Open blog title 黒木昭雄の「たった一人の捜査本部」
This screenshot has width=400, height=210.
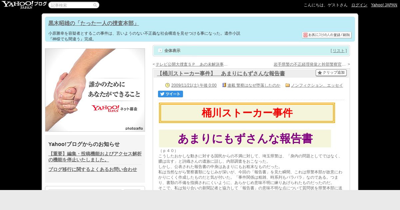tap(94, 23)
